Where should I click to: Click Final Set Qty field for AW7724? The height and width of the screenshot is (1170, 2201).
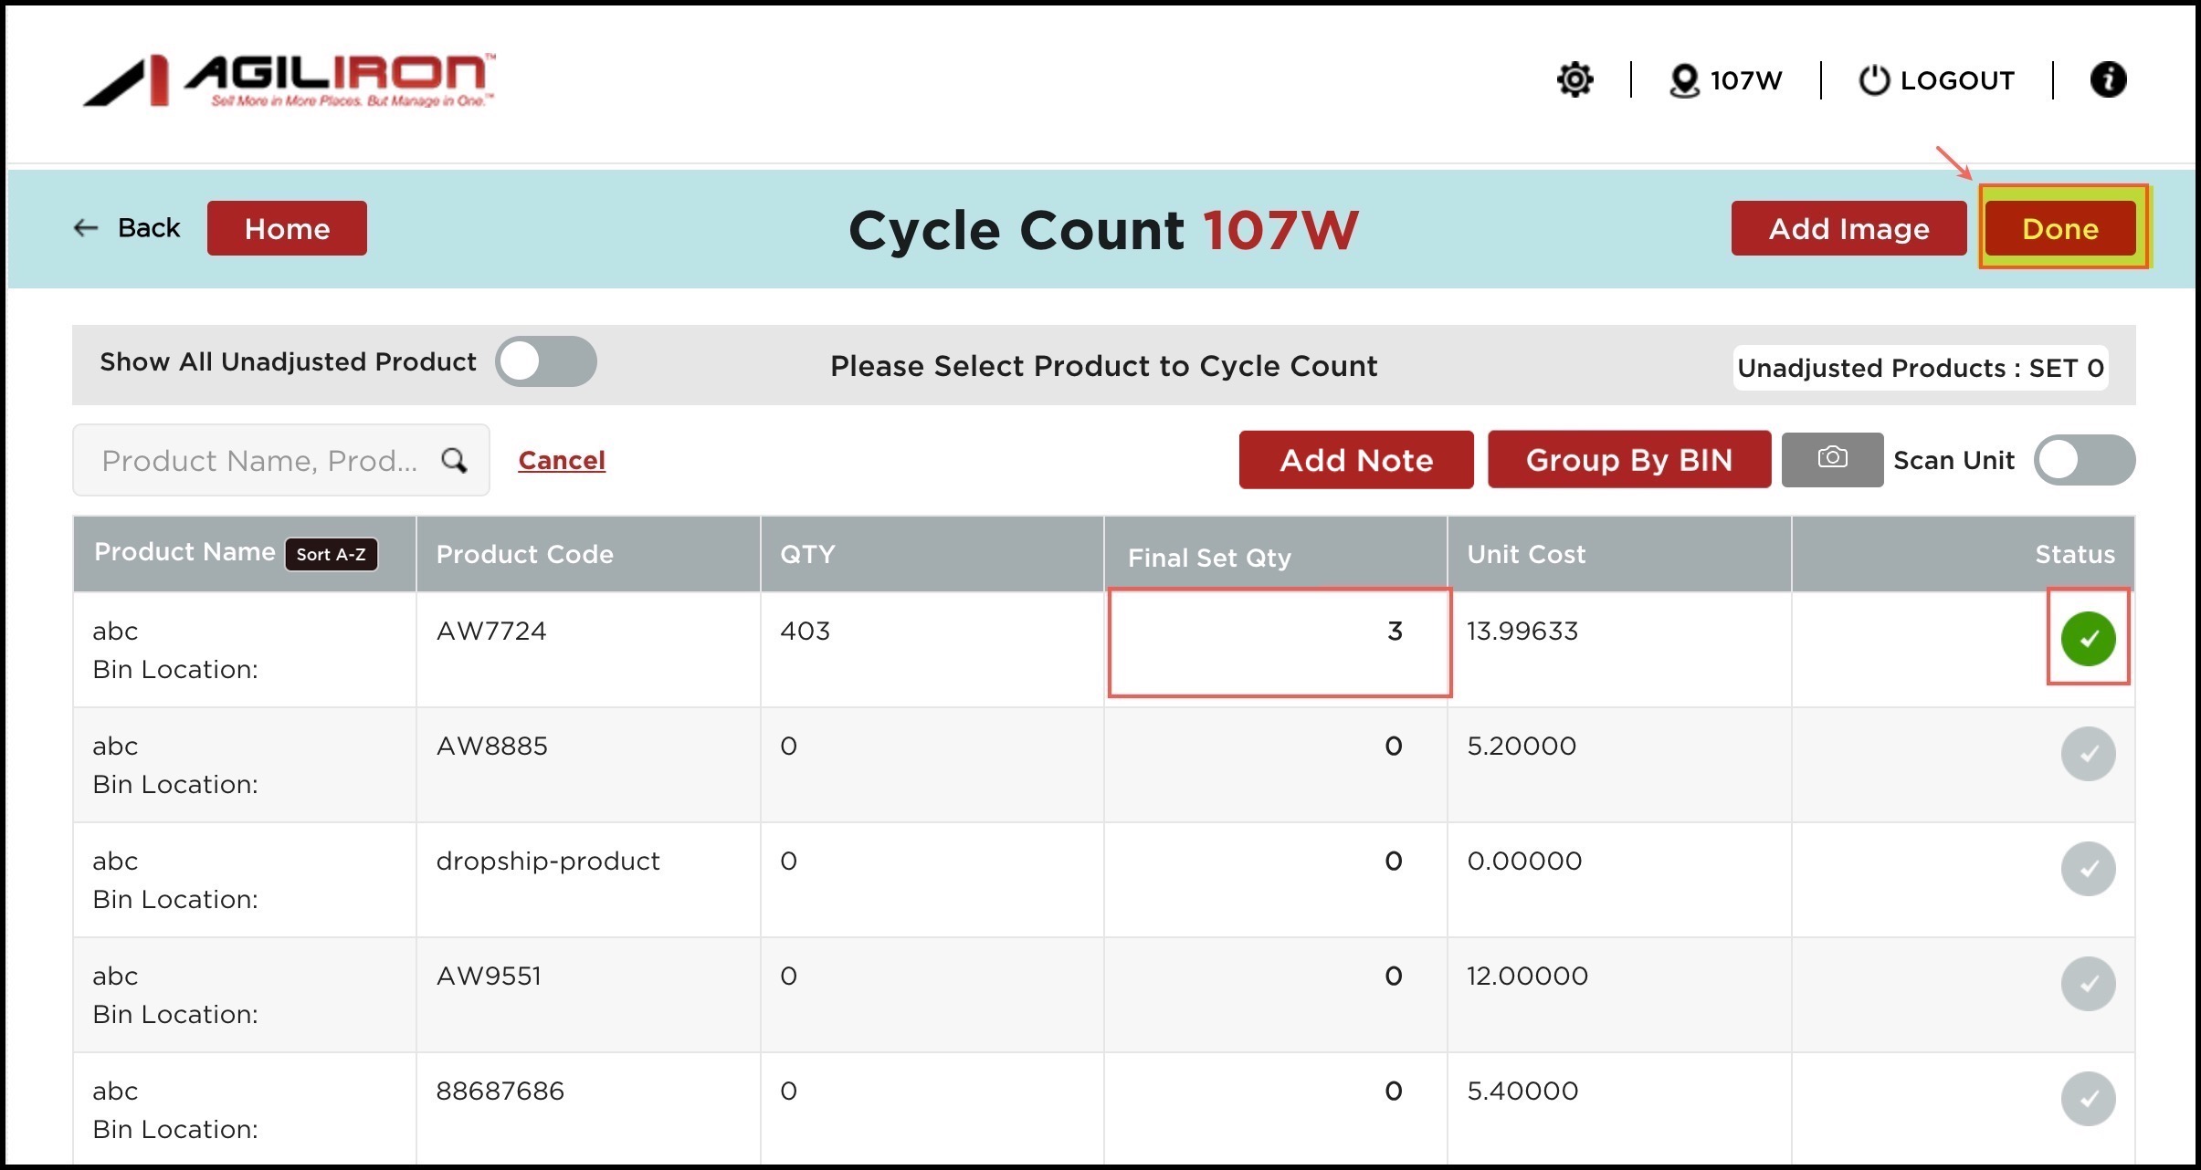click(1279, 642)
